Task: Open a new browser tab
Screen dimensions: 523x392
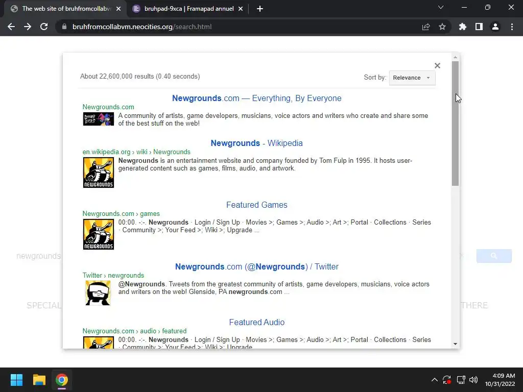Action: click(260, 9)
